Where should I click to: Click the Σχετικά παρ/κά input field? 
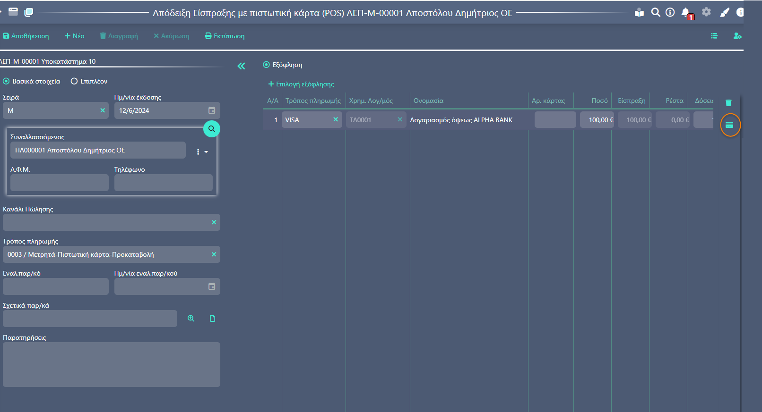pyautogui.click(x=90, y=319)
